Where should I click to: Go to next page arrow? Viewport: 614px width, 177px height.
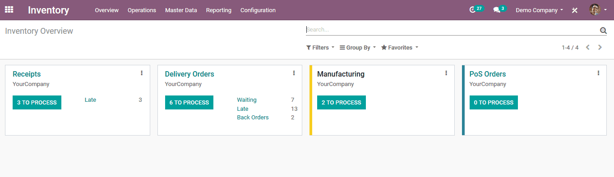tap(600, 47)
